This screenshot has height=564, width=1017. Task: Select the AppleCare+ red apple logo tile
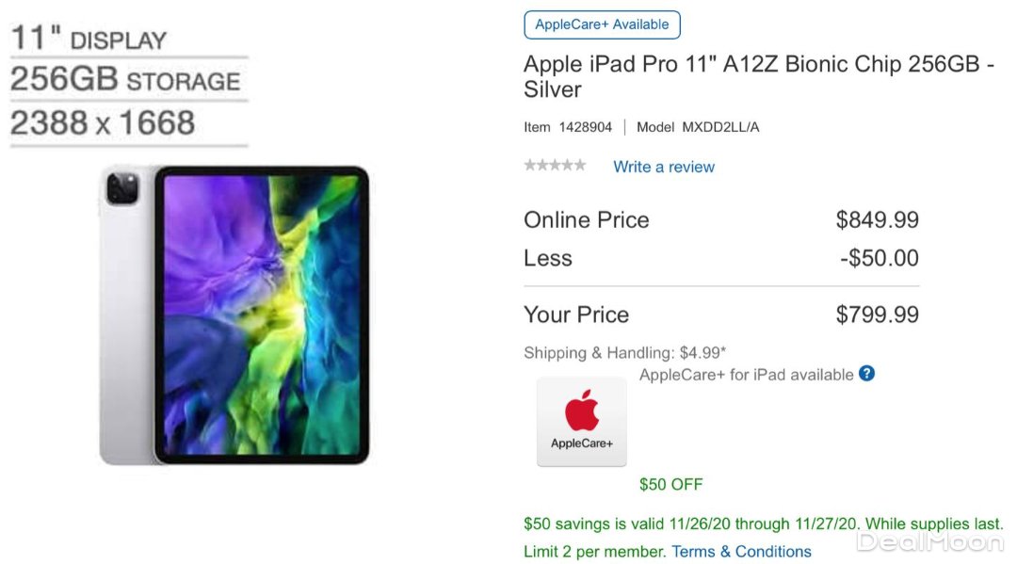point(582,422)
